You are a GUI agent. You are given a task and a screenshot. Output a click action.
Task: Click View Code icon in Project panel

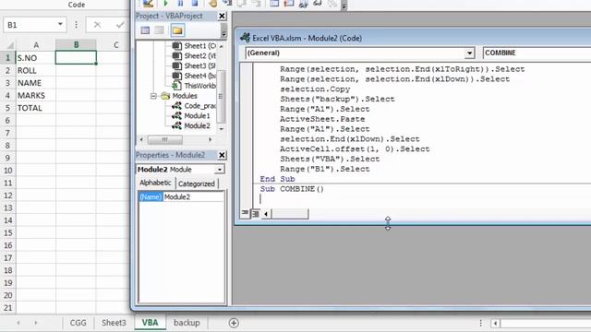[x=145, y=30]
